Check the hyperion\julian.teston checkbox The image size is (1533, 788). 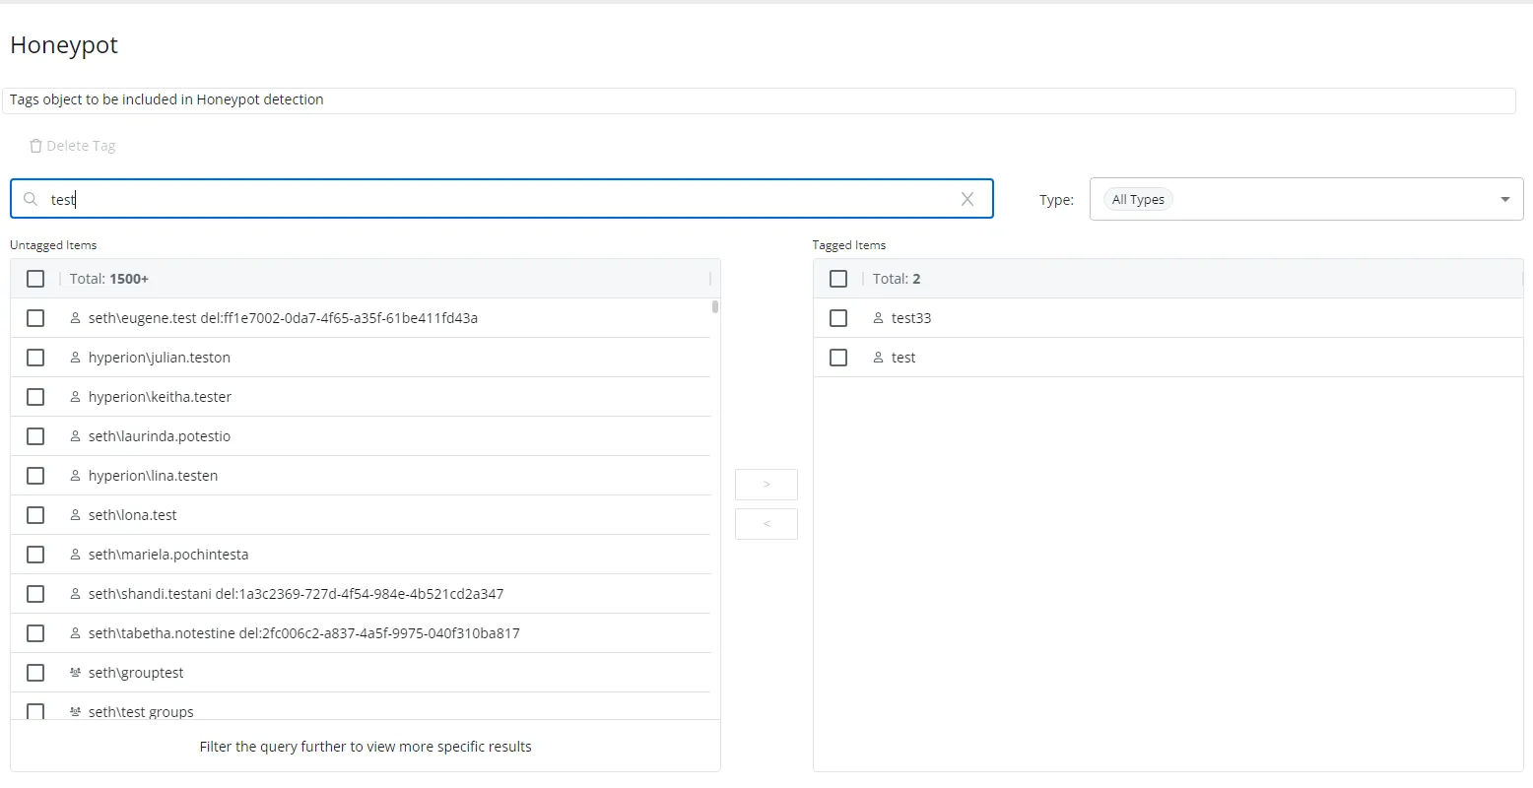35,358
